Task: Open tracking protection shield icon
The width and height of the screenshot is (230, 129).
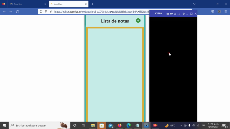Action: click(x=41, y=11)
